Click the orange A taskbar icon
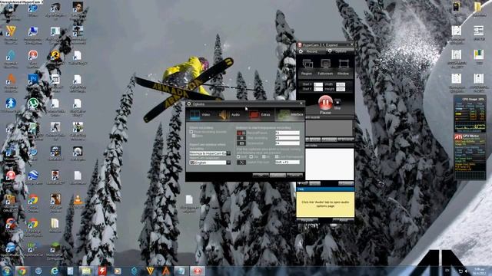492x276 pixels. coord(166,271)
